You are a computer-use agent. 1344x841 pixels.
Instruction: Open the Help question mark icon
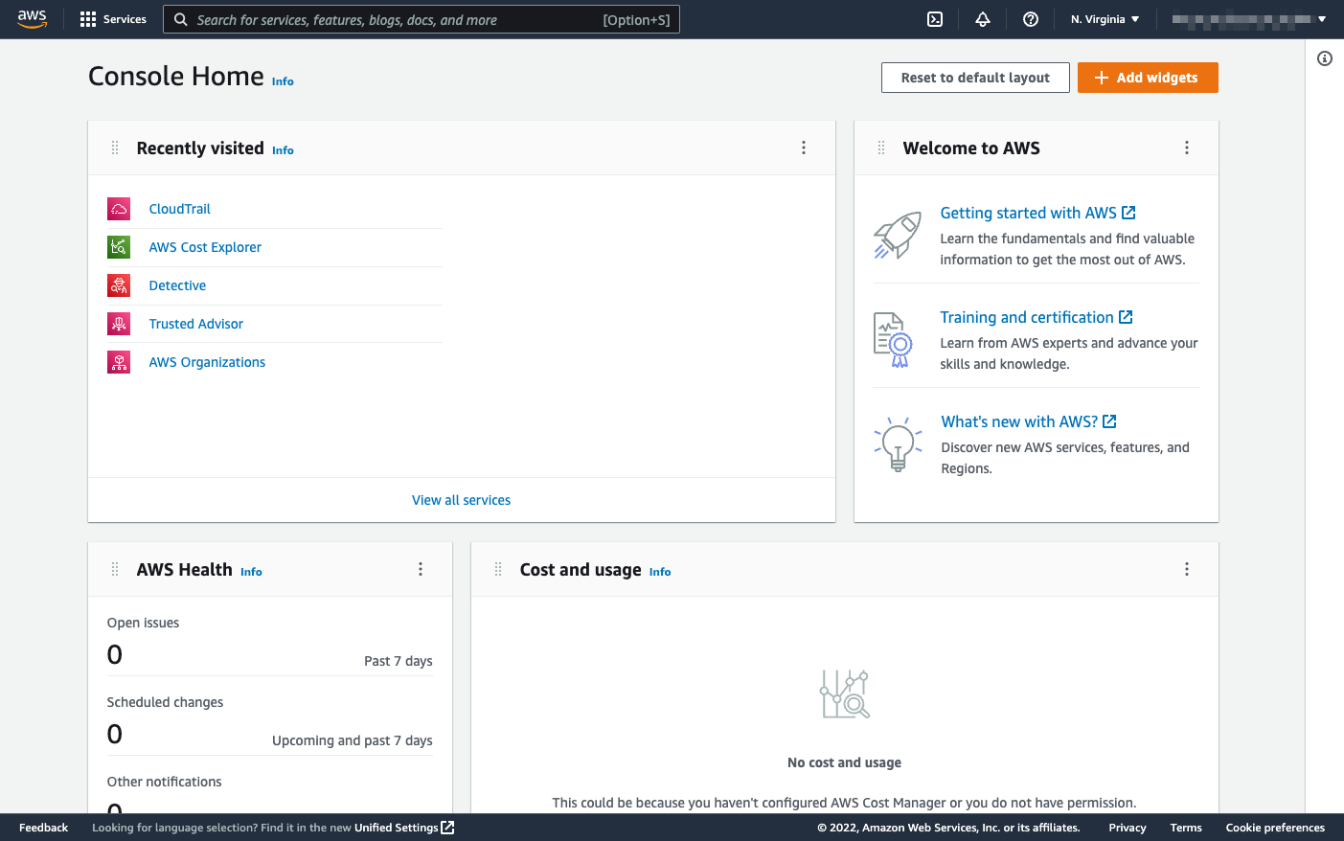(x=1030, y=18)
